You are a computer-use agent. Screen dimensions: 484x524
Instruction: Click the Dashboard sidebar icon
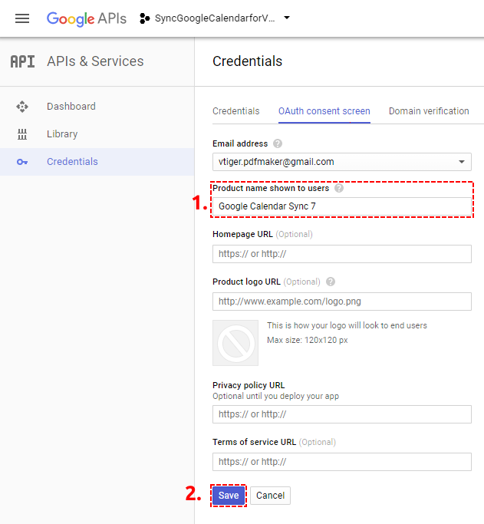pos(22,107)
